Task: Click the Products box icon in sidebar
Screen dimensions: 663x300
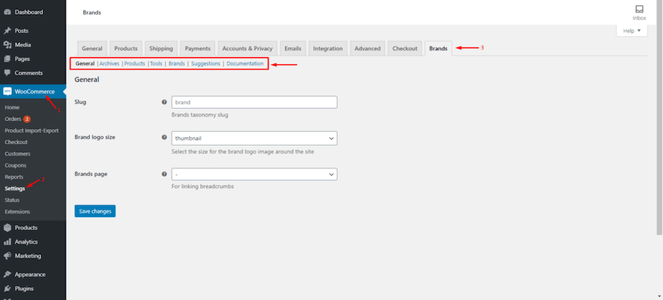Action: [x=7, y=228]
